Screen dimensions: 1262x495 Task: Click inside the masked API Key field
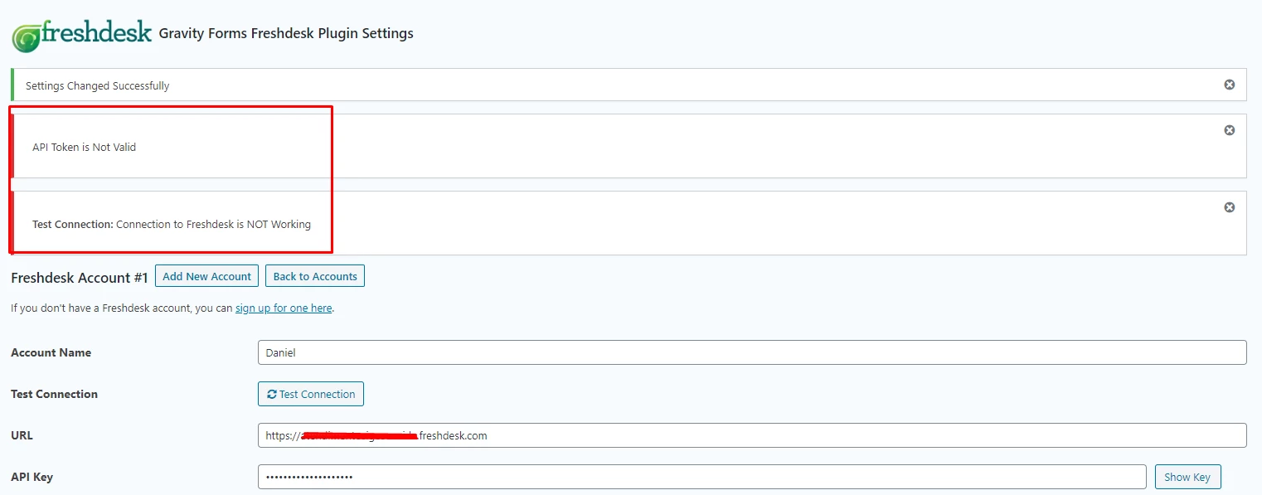point(702,477)
